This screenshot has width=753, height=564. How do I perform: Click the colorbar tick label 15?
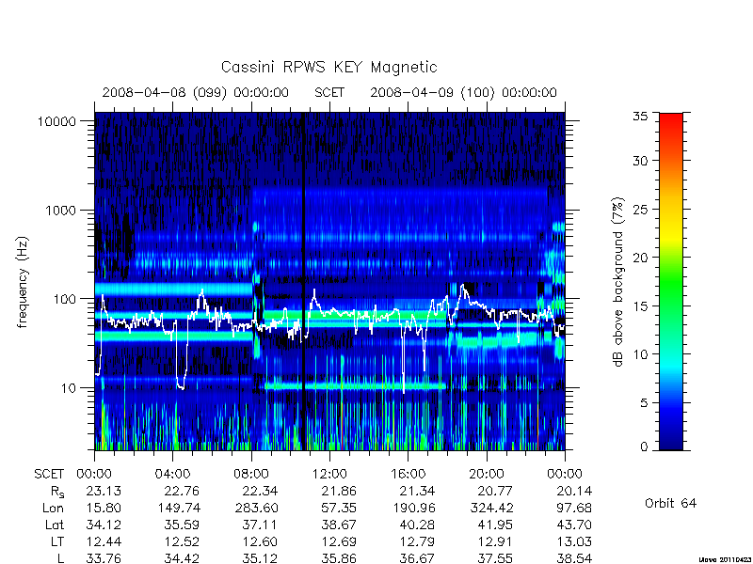click(640, 305)
